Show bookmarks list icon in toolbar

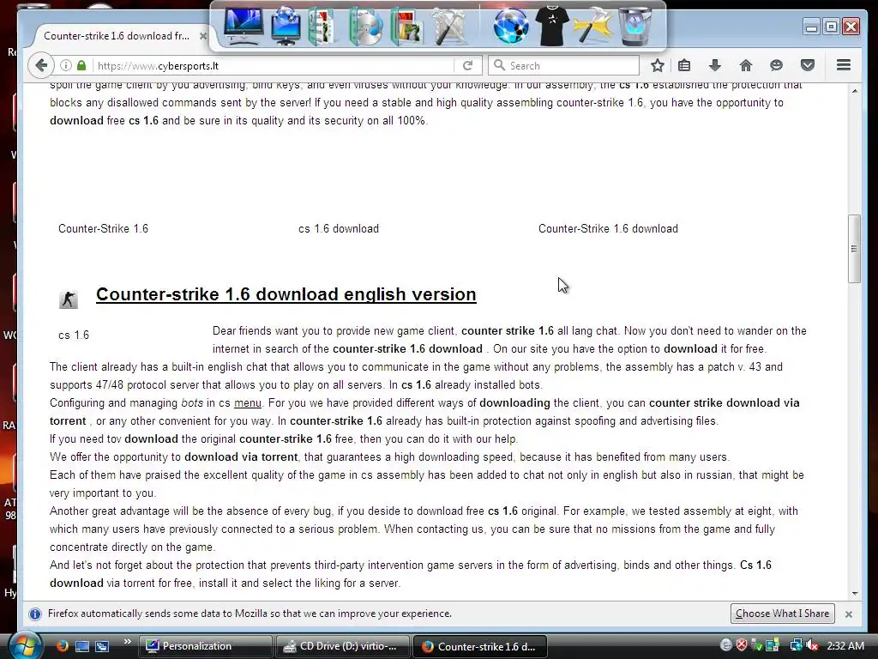coord(684,65)
